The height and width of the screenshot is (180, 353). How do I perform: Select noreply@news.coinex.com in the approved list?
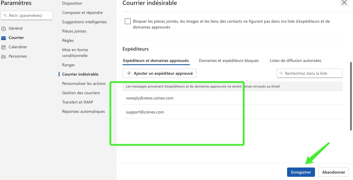[x=150, y=98]
